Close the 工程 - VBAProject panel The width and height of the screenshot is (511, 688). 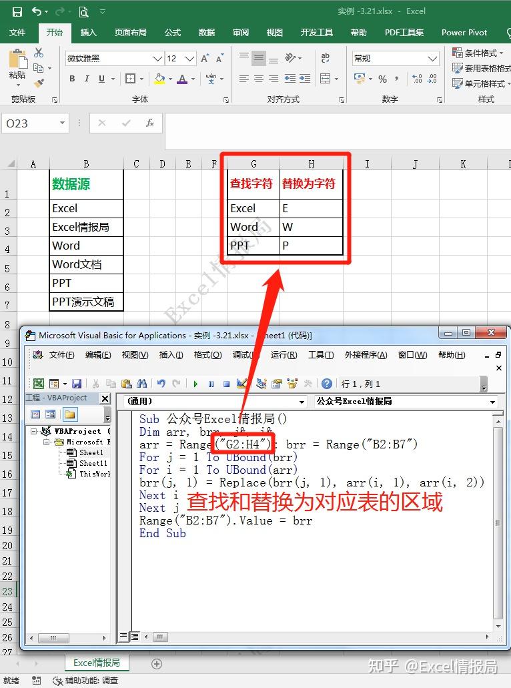(x=105, y=398)
